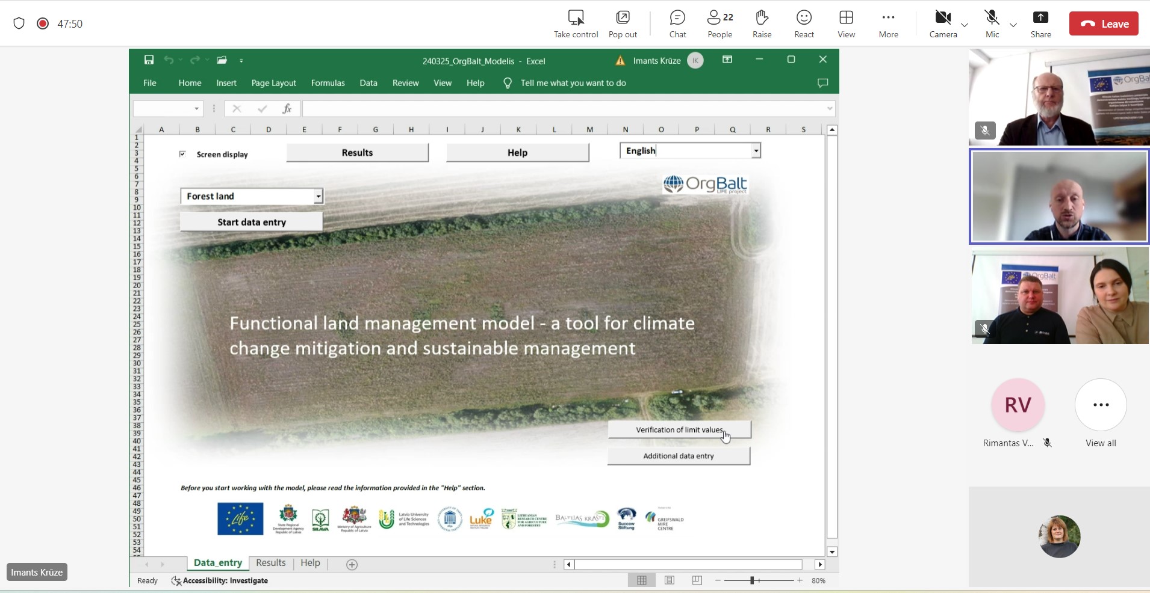Open the Forest land dropdown
The height and width of the screenshot is (593, 1150).
coord(318,196)
